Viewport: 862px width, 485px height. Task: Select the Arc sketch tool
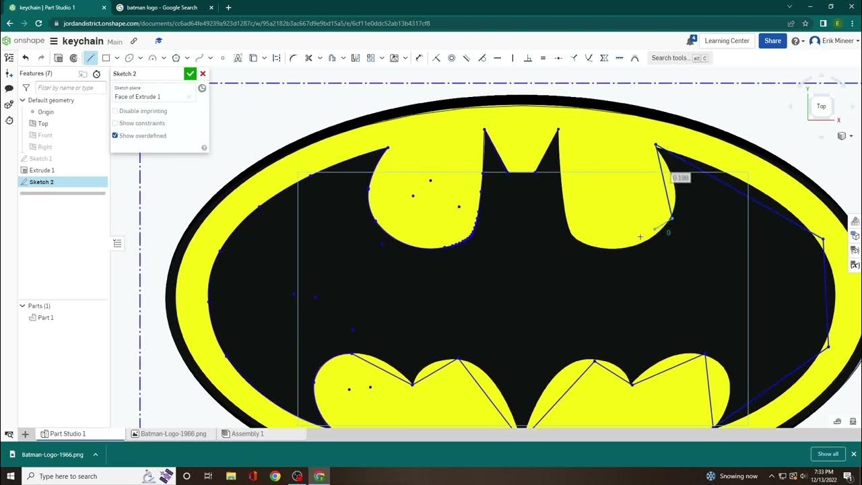tap(152, 58)
